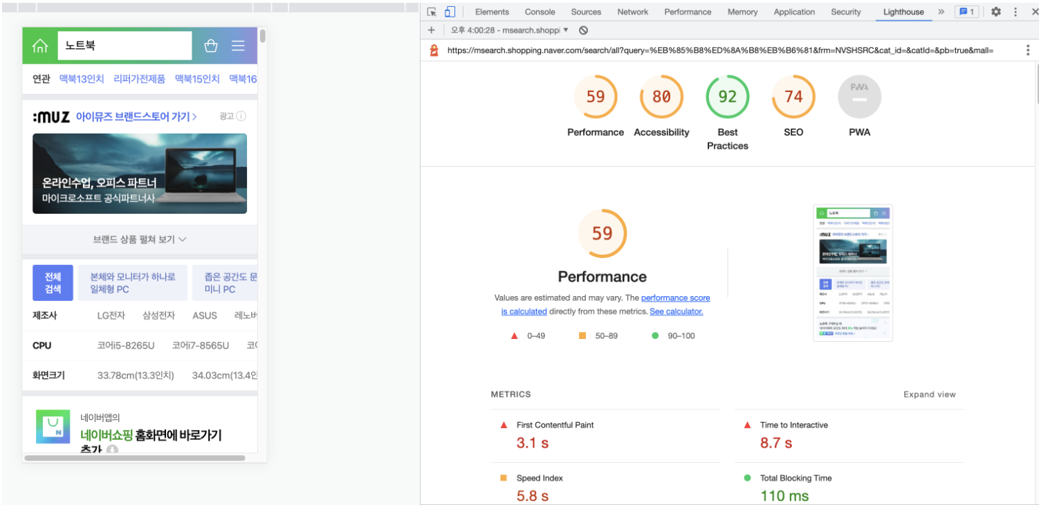The width and height of the screenshot is (1039, 505).
Task: Jump to the PWA gauge
Action: coord(859,106)
